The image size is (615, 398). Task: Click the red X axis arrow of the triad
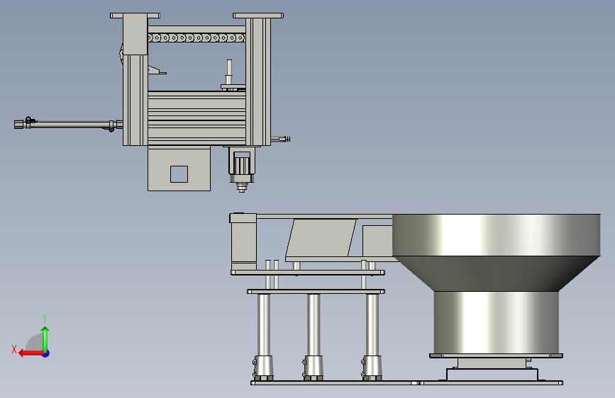(31, 353)
